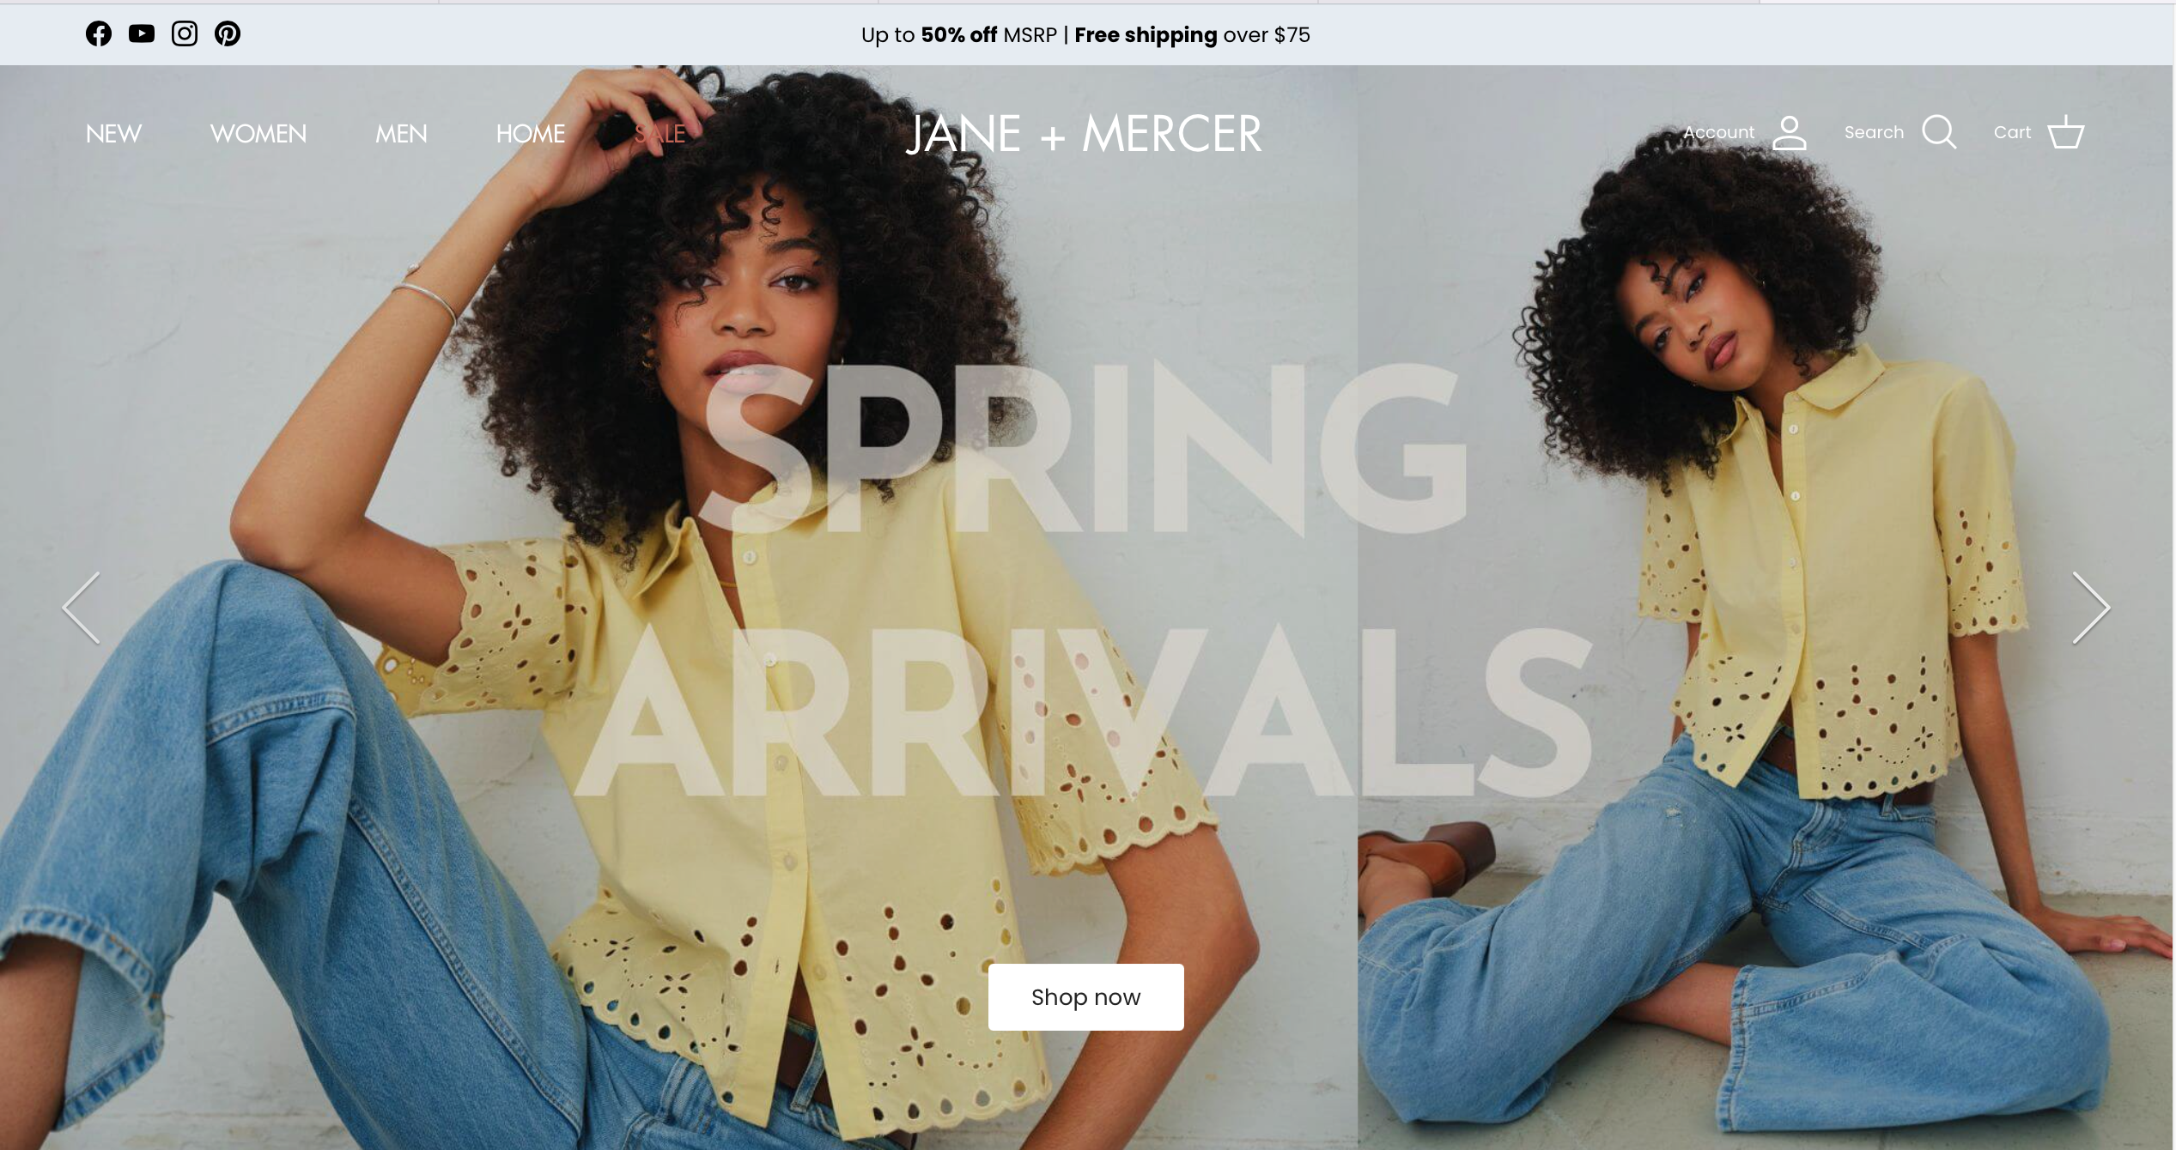
Task: Click the JANE + MERCER logo
Action: pyautogui.click(x=1085, y=134)
